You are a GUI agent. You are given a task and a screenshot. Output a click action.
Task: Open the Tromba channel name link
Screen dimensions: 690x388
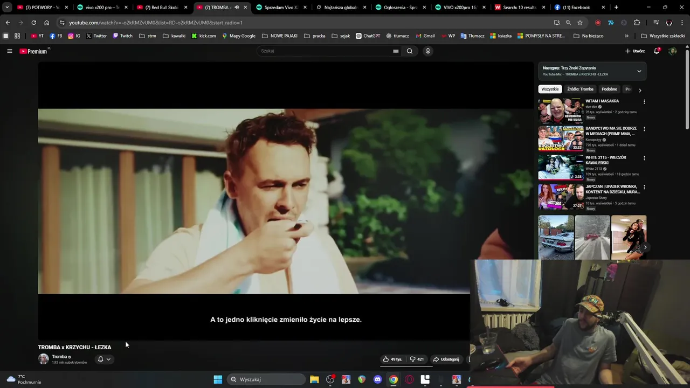point(59,357)
